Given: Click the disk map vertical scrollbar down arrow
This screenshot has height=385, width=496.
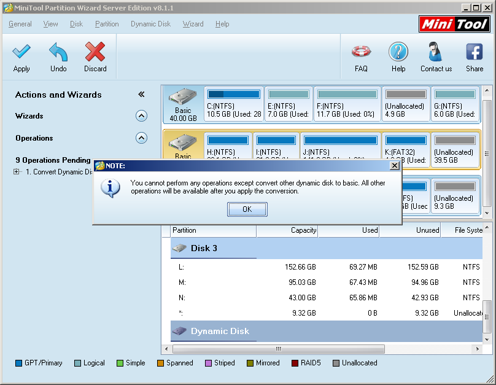Looking at the screenshot, I should [x=487, y=213].
